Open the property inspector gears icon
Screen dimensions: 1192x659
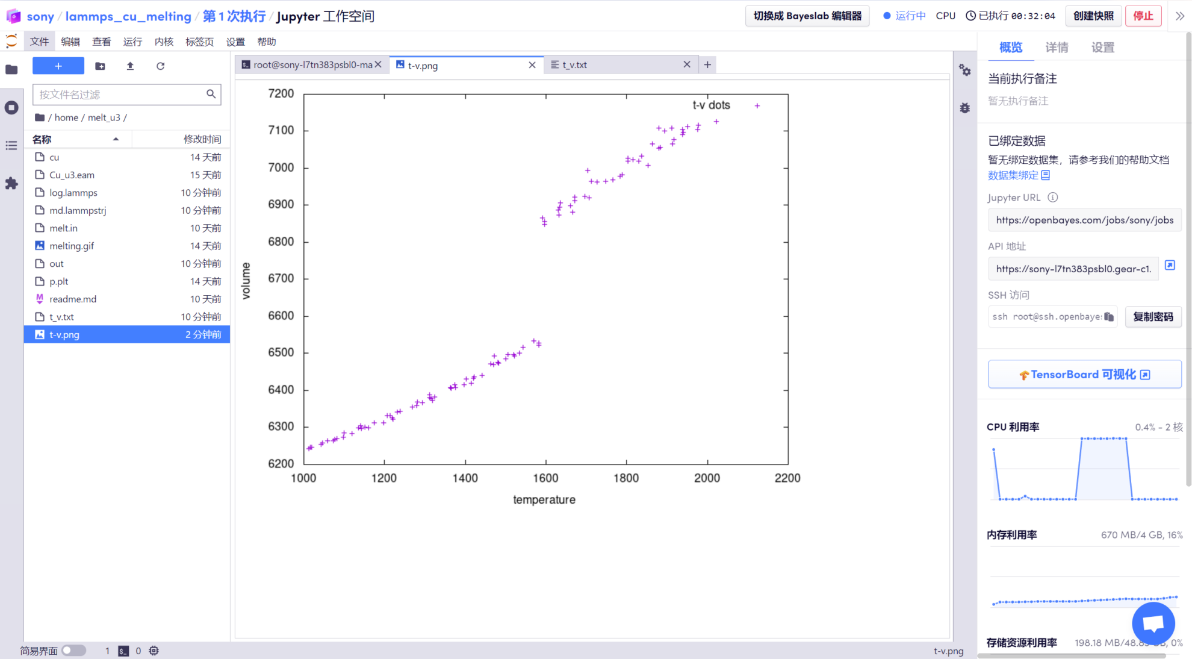964,70
